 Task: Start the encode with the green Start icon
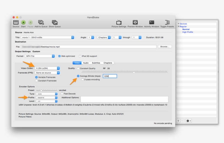point(23,22)
